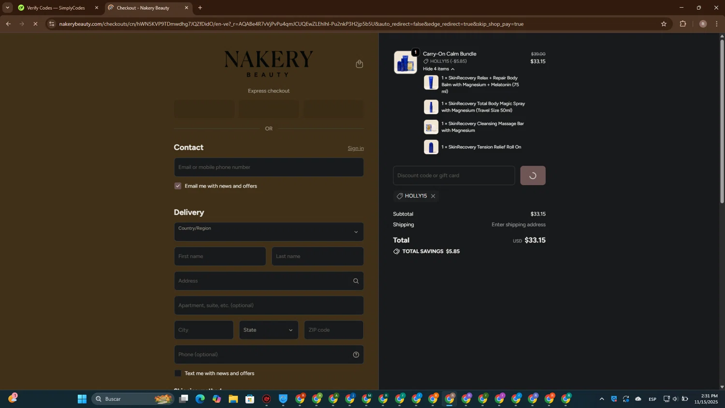The image size is (725, 408).
Task: Open the weather widget on the taskbar
Action: 13,398
